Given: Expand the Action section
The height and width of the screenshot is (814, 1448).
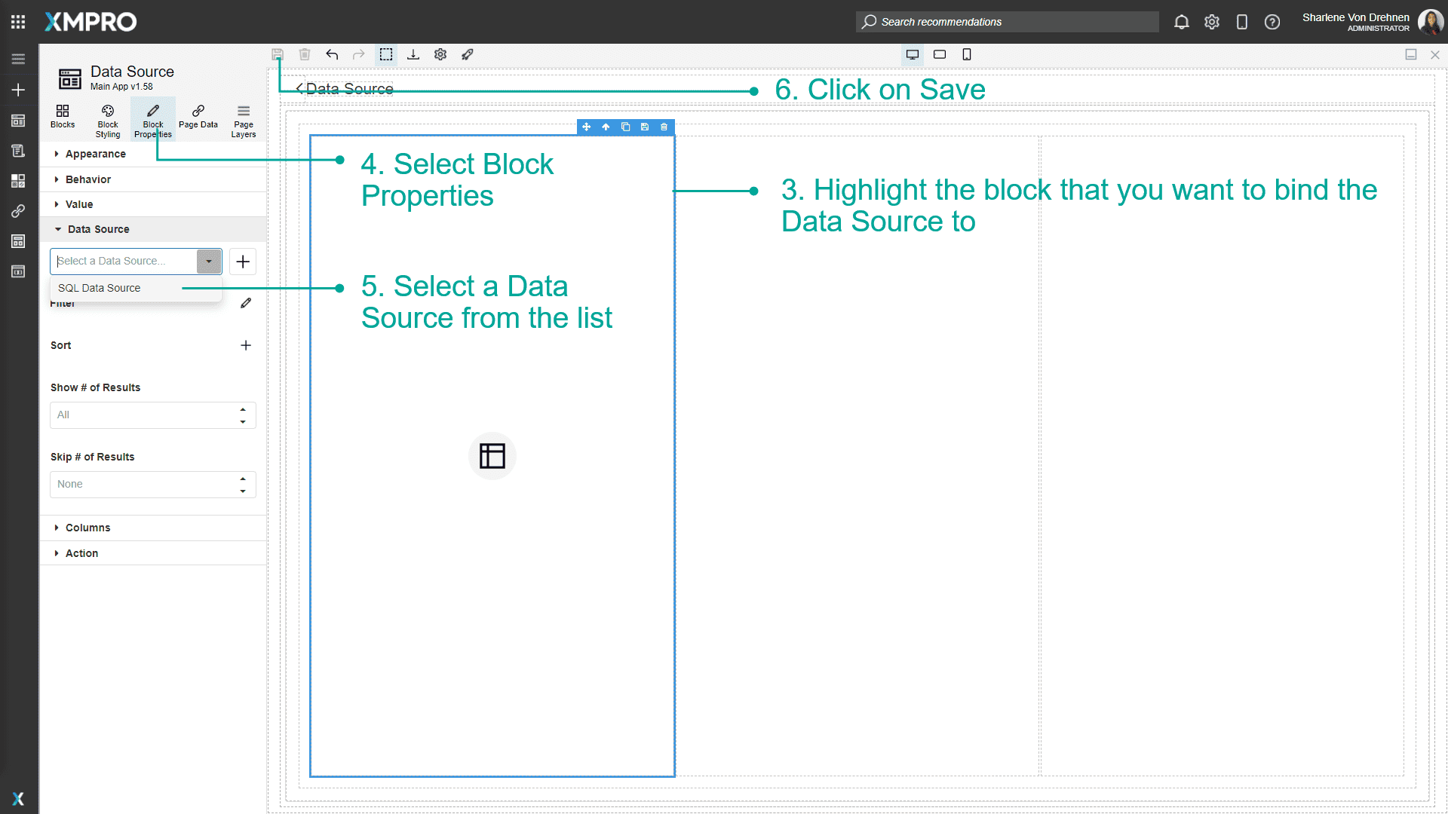Looking at the screenshot, I should point(82,552).
